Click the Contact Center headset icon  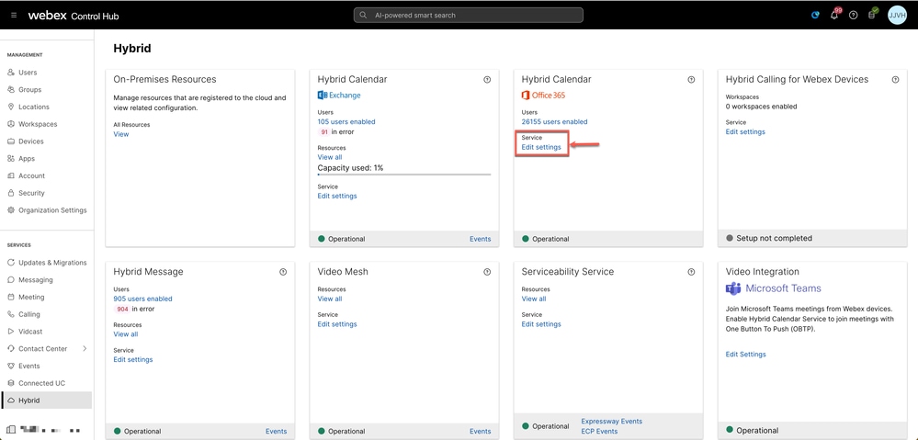[x=11, y=349]
